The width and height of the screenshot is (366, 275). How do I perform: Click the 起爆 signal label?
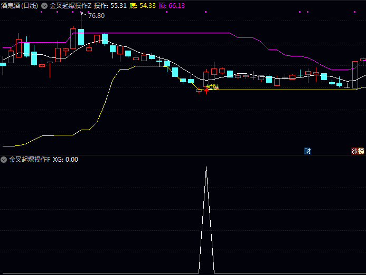click(x=212, y=86)
